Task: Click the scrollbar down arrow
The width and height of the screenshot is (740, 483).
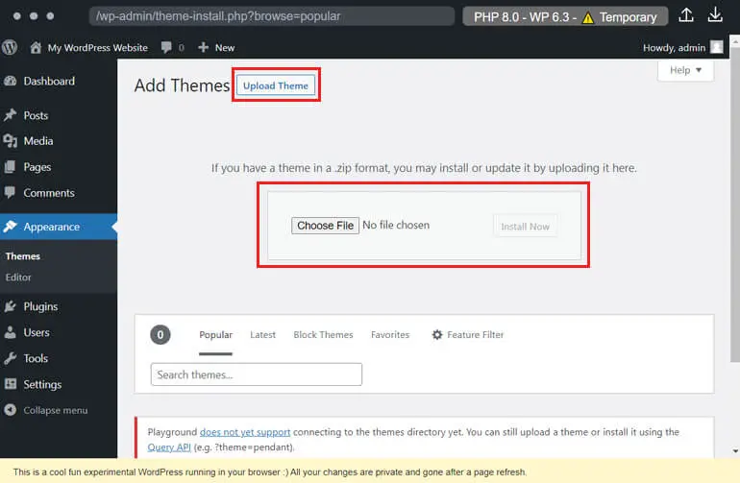Action: [735, 451]
